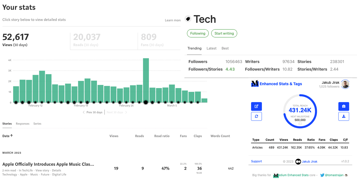361x180 pixels.
Task: Select the Best sorting tab
Action: click(x=225, y=48)
